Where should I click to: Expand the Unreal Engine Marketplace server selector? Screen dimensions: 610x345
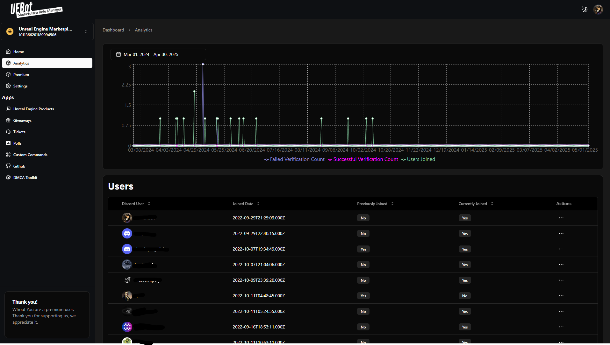(47, 31)
